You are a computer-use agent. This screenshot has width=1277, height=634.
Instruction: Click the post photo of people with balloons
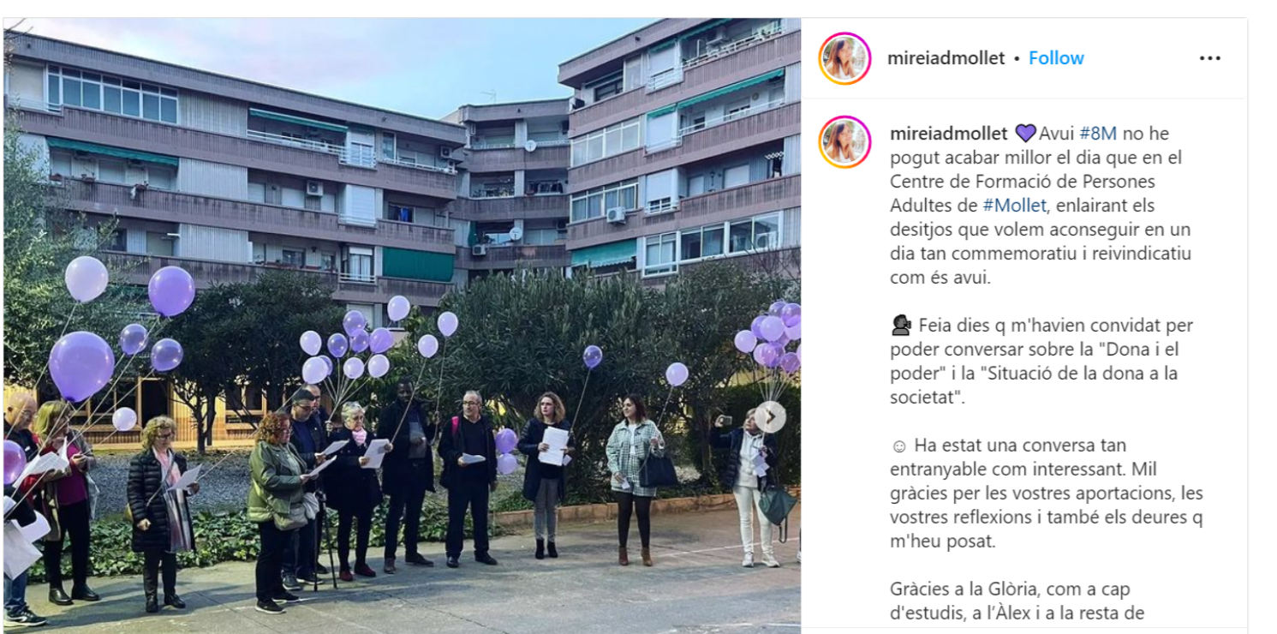click(x=402, y=326)
